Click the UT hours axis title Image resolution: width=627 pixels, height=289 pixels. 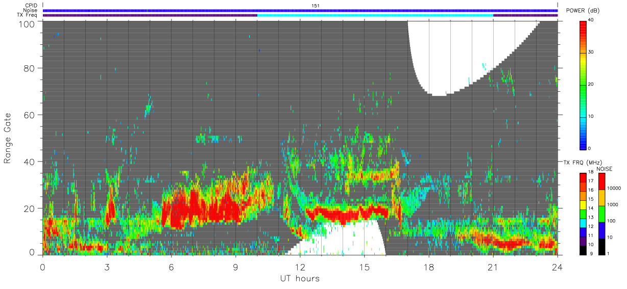point(300,278)
